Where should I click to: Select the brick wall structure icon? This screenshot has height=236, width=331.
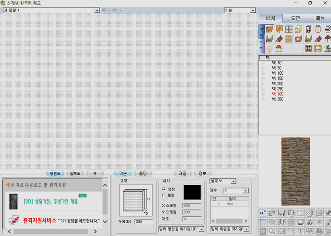pyautogui.click(x=269, y=29)
